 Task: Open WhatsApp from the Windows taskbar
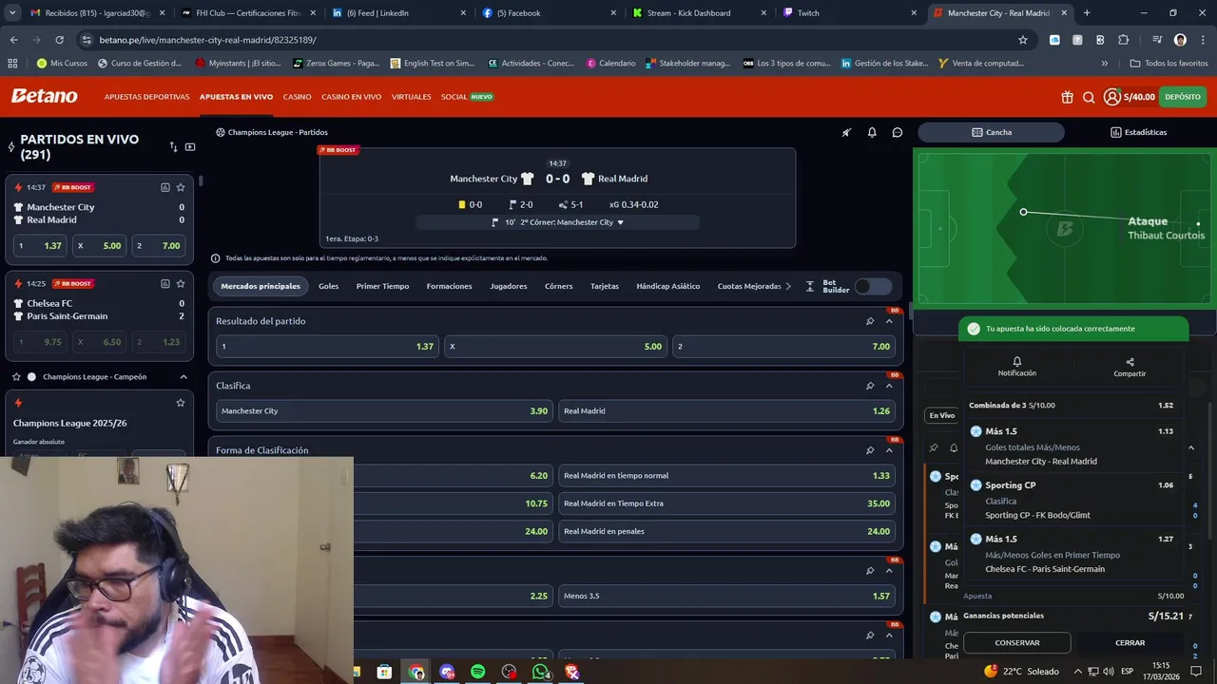(541, 672)
